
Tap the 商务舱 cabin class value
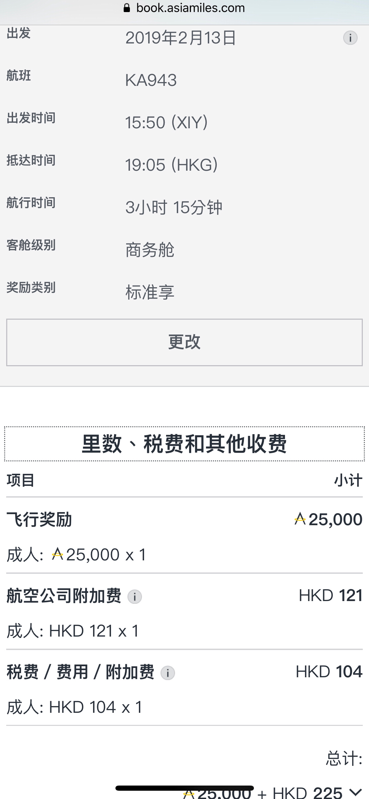coord(150,250)
